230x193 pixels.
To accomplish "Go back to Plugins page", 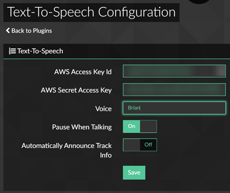I will point(29,31).
